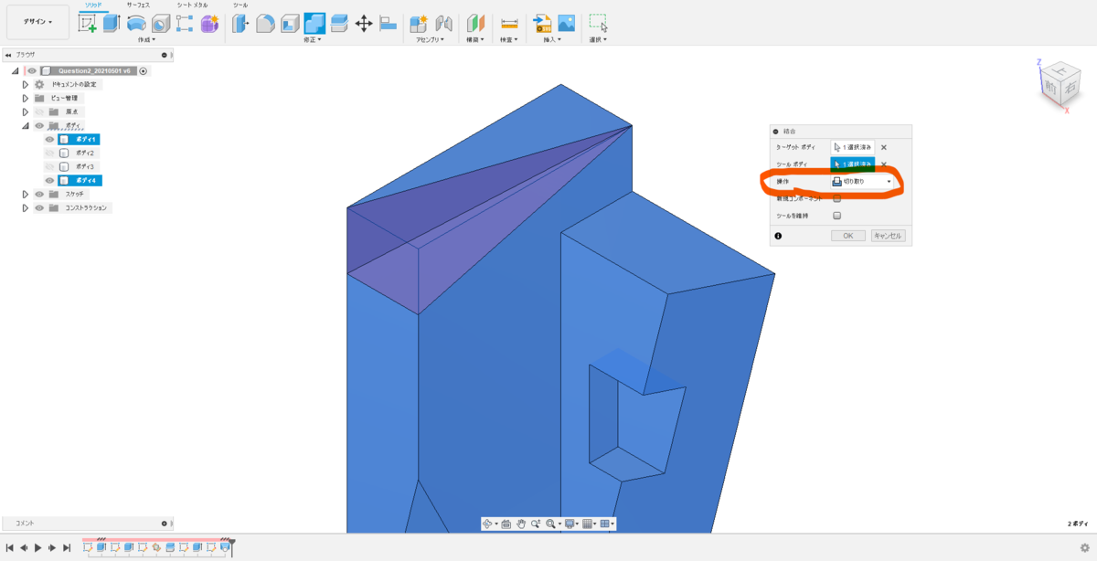The width and height of the screenshot is (1097, 561).
Task: Select the Press Pull tool
Action: (240, 24)
